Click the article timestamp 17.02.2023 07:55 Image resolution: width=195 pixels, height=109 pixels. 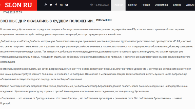(12, 12)
